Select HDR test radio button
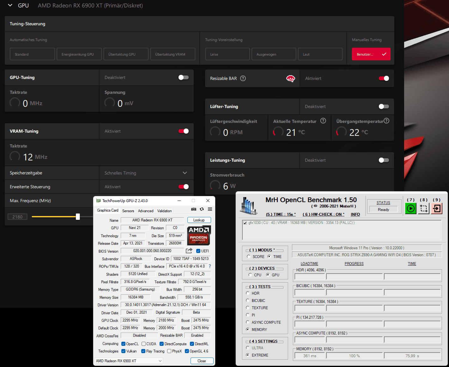The height and width of the screenshot is (367, 449). [x=248, y=293]
